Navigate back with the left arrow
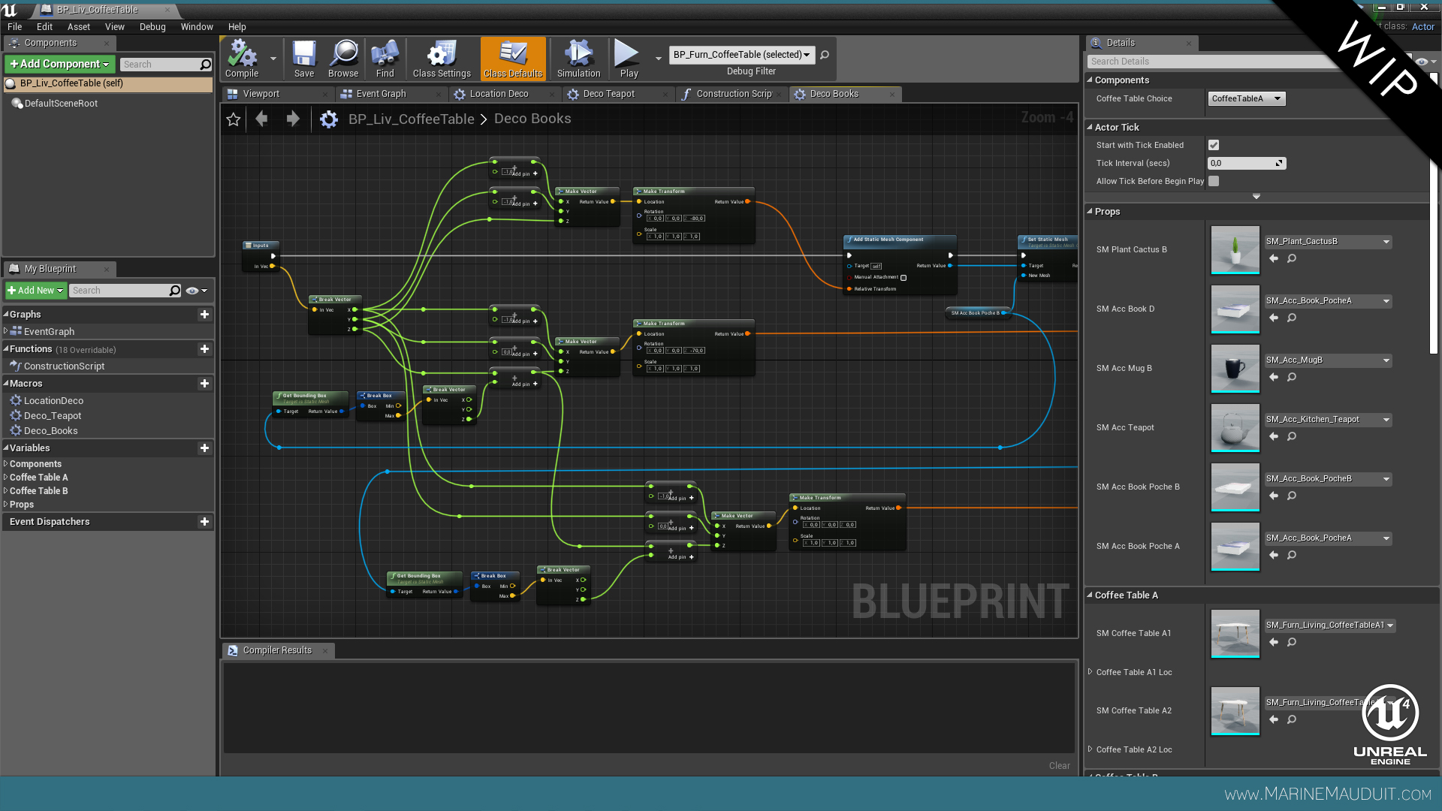This screenshot has width=1442, height=811. [261, 119]
